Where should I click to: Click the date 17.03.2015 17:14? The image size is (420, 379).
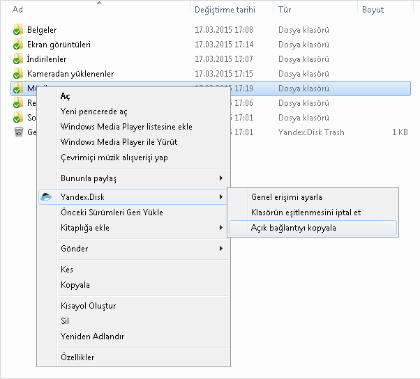[224, 45]
